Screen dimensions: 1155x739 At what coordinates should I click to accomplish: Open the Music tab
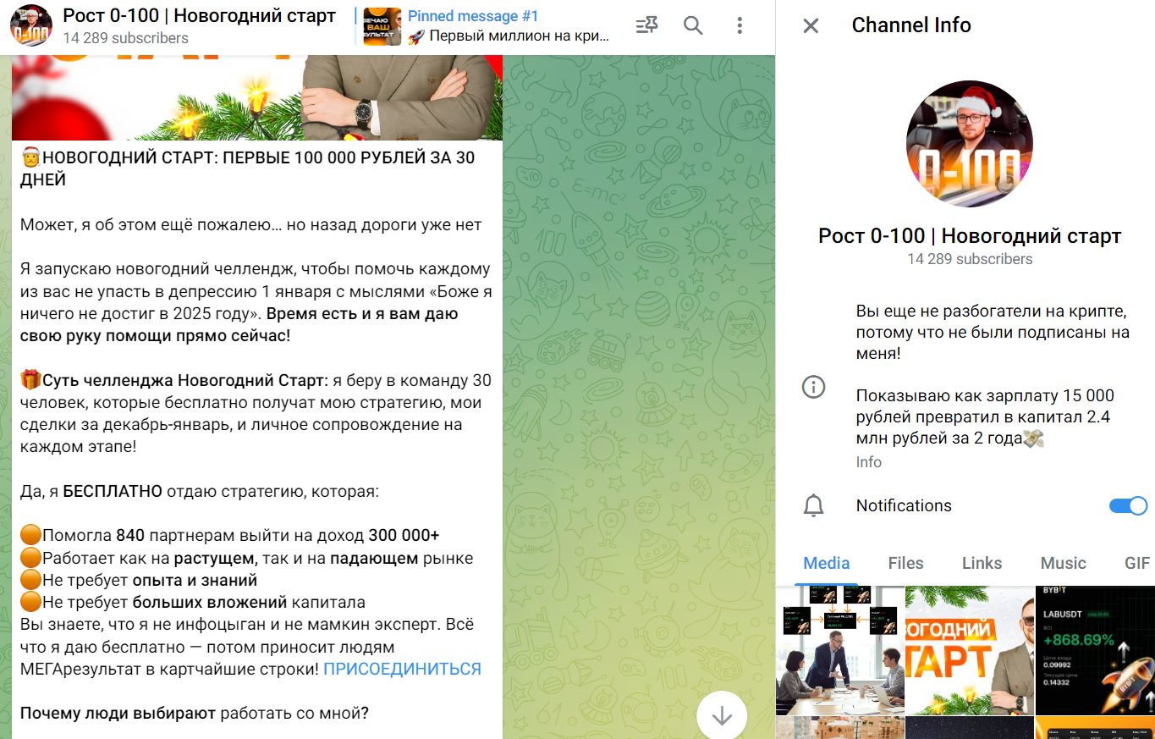coord(1063,563)
